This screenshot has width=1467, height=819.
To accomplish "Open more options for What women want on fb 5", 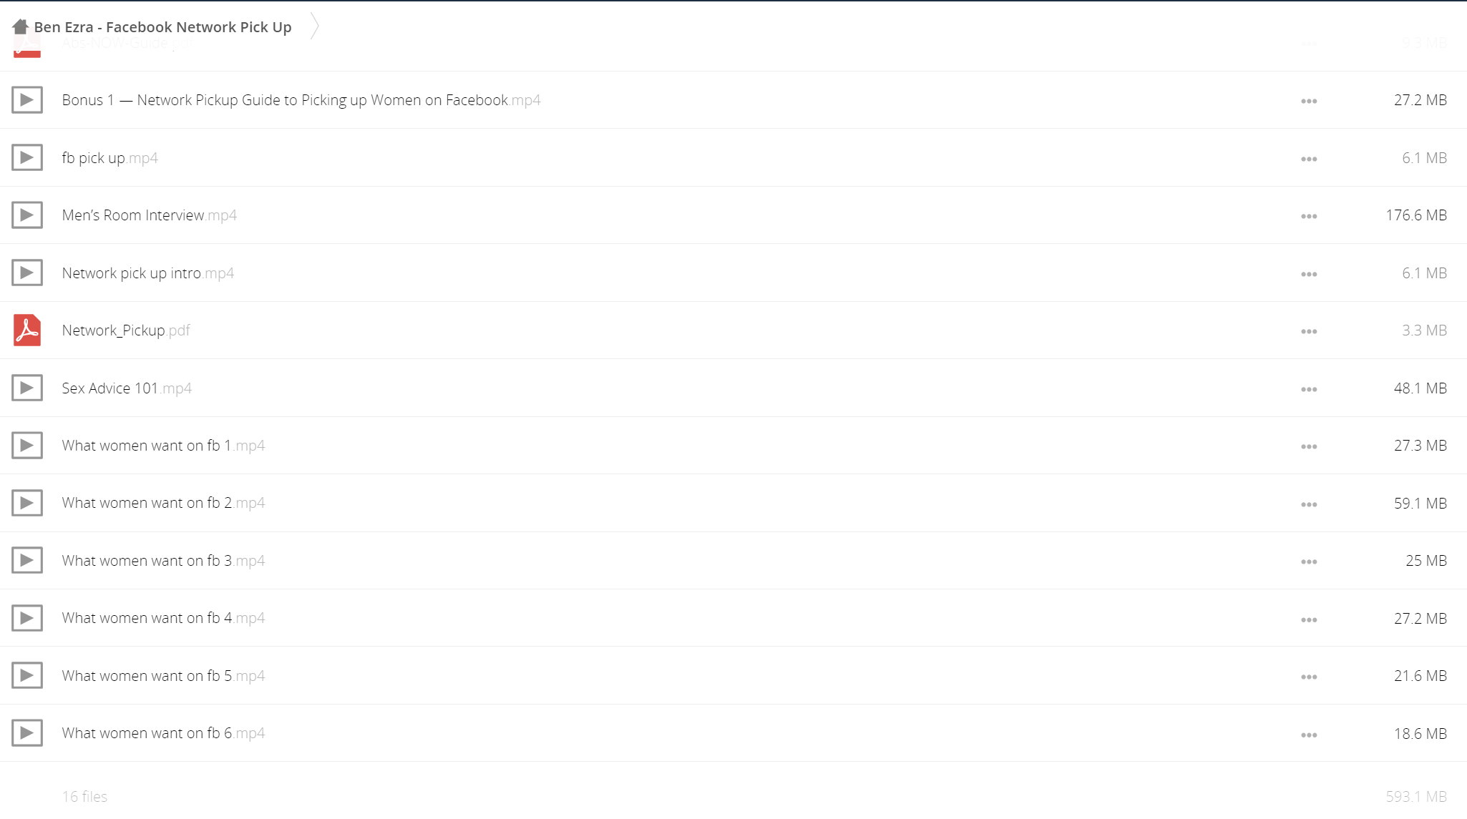I will [1309, 677].
